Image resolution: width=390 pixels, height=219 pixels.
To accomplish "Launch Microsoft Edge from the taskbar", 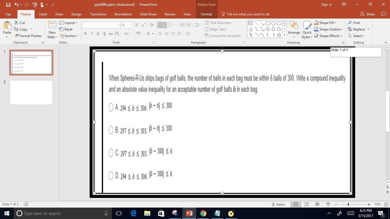I will [133, 213].
